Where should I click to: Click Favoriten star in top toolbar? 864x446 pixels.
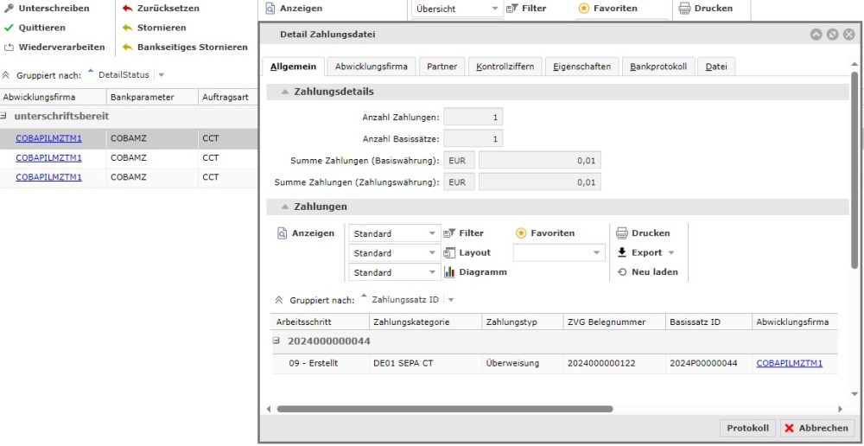click(x=607, y=9)
